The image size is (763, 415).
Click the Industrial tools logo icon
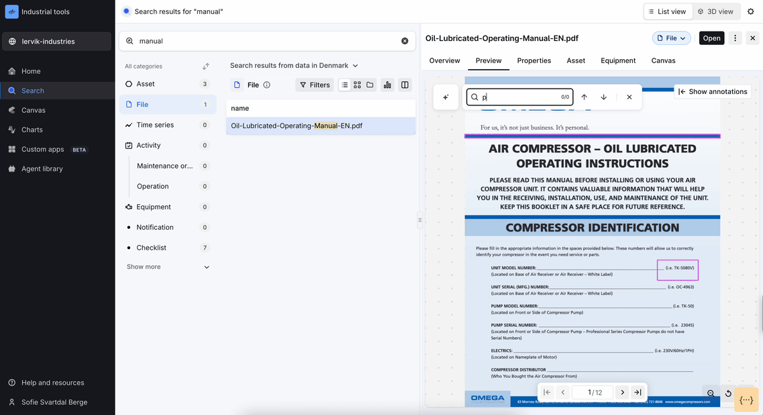[x=11, y=11]
